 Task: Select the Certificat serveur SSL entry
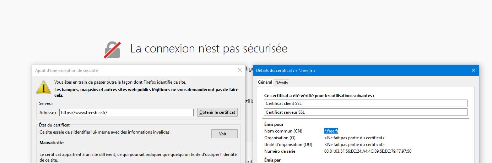click(366, 112)
